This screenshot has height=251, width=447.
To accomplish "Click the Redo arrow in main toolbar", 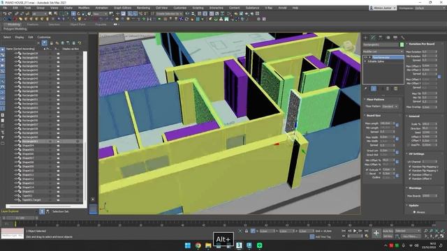I will click(x=10, y=14).
